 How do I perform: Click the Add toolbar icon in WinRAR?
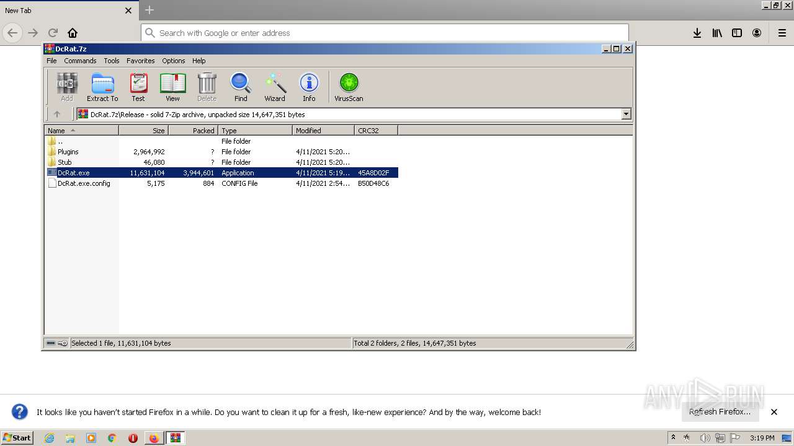pos(67,87)
